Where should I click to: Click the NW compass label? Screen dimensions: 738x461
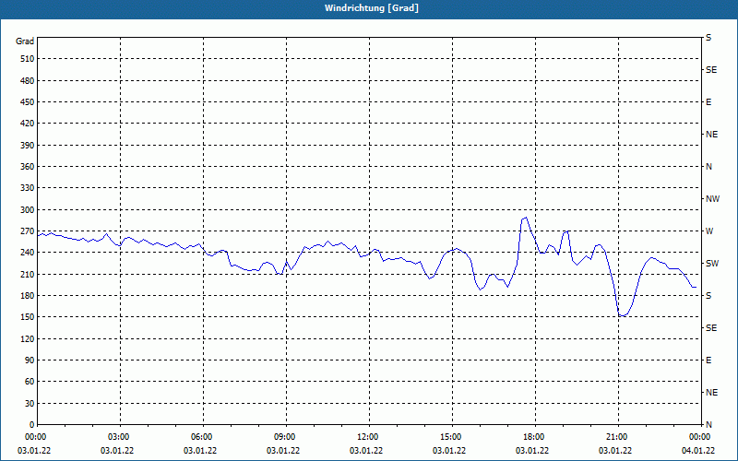point(712,199)
